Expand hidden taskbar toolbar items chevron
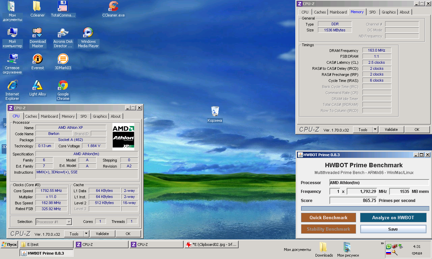This screenshot has width=432, height=259. tap(382, 243)
